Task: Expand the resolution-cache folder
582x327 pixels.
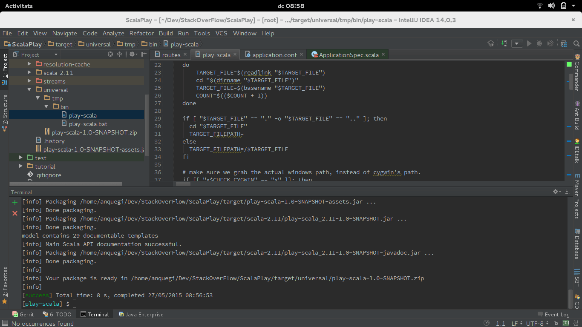Action: [x=29, y=64]
